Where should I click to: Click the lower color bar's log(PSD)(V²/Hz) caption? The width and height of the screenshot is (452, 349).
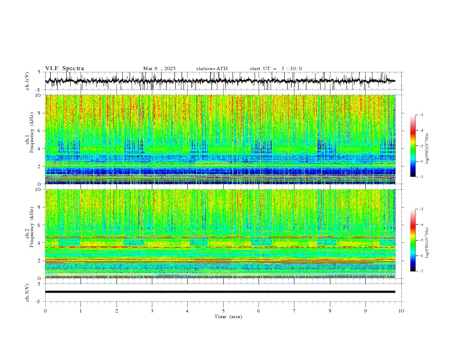427,242
